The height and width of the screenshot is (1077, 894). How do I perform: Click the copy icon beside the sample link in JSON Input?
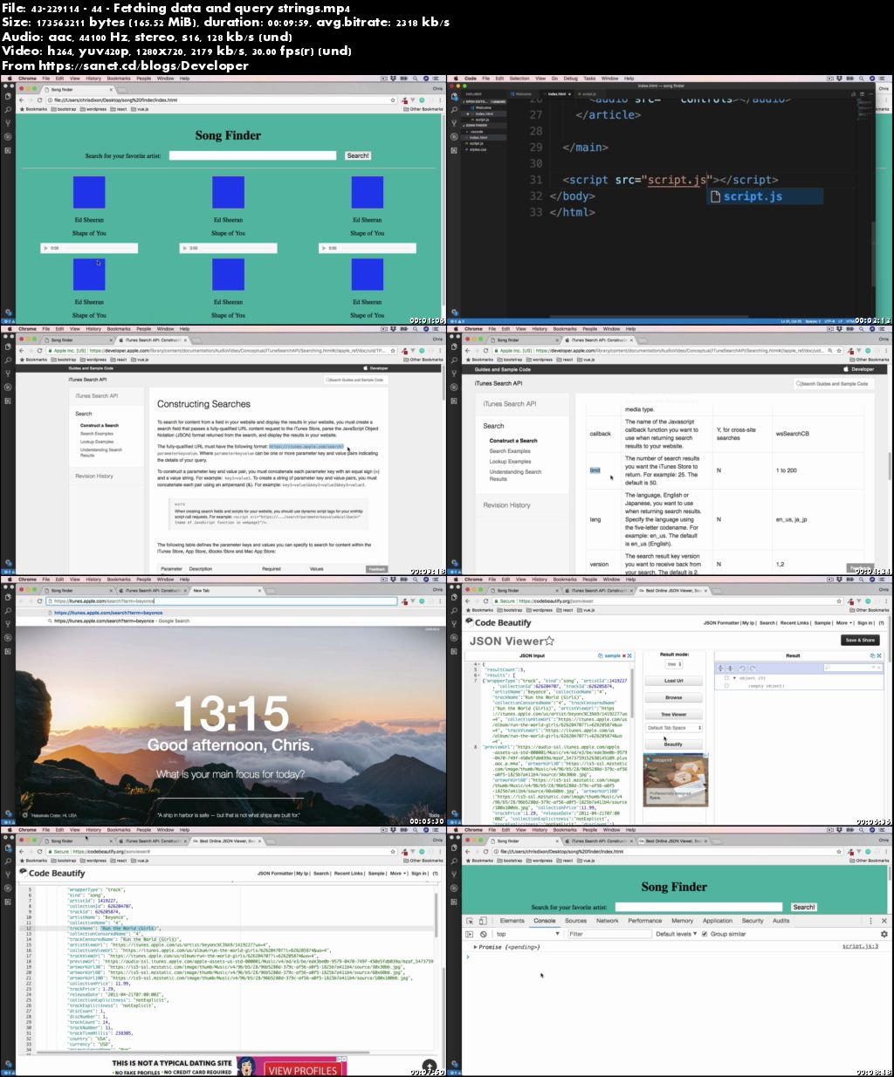[600, 655]
